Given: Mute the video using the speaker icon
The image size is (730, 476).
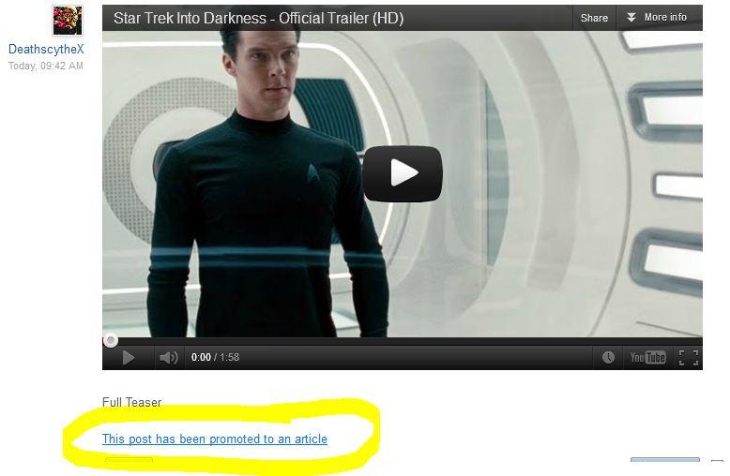Looking at the screenshot, I should [x=169, y=357].
